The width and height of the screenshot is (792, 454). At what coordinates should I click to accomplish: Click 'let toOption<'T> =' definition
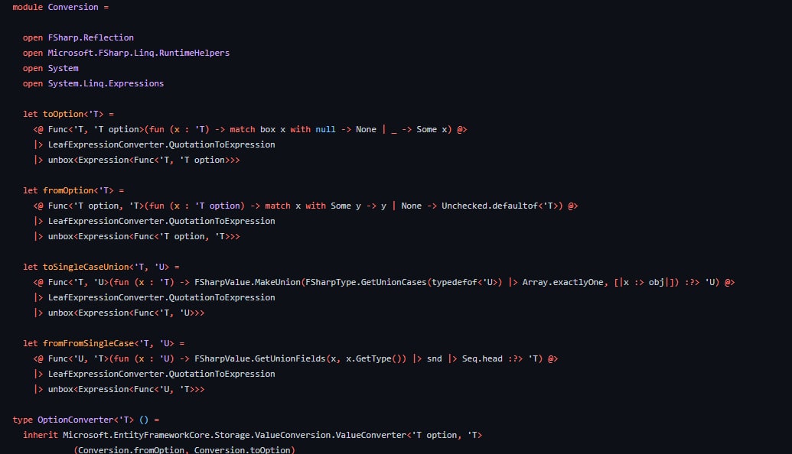pos(68,114)
